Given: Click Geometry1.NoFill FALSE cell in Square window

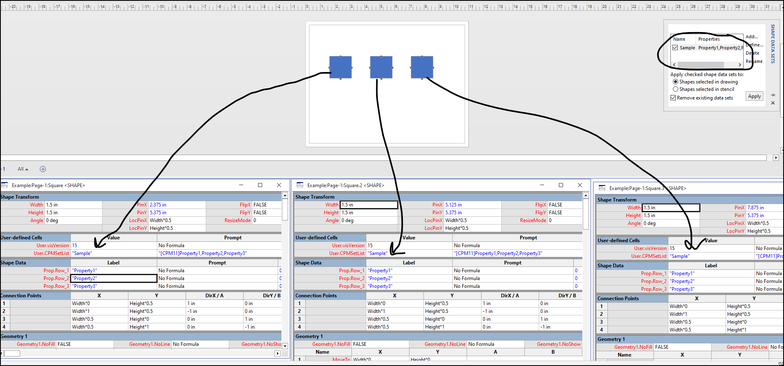Looking at the screenshot, I should pyautogui.click(x=85, y=344).
